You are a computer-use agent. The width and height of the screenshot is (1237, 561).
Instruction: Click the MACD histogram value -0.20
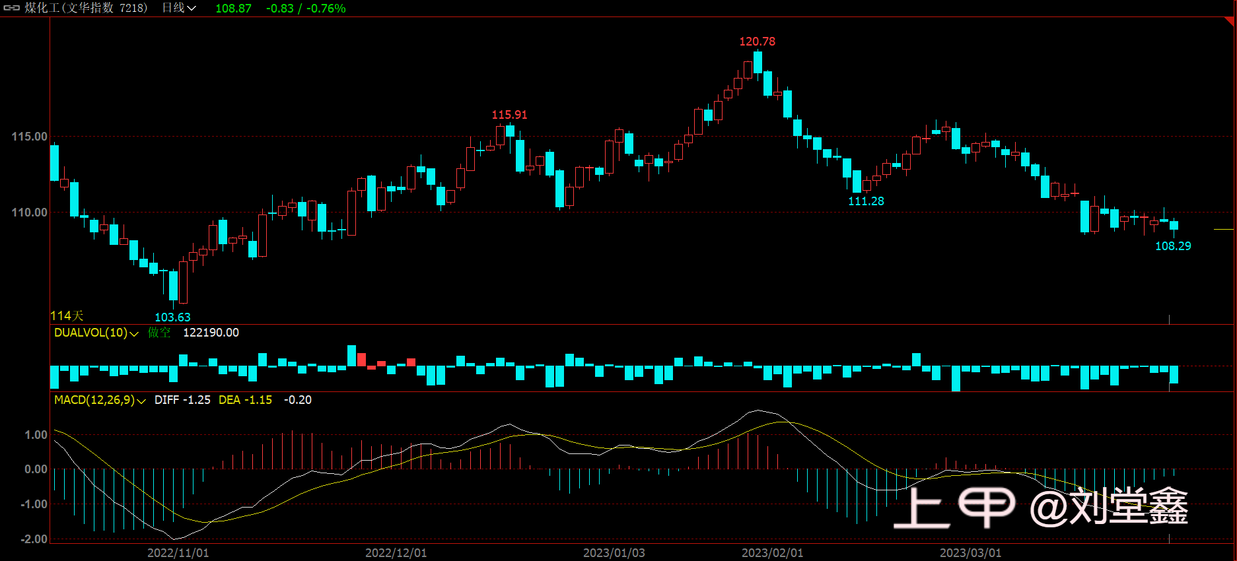[x=297, y=400]
